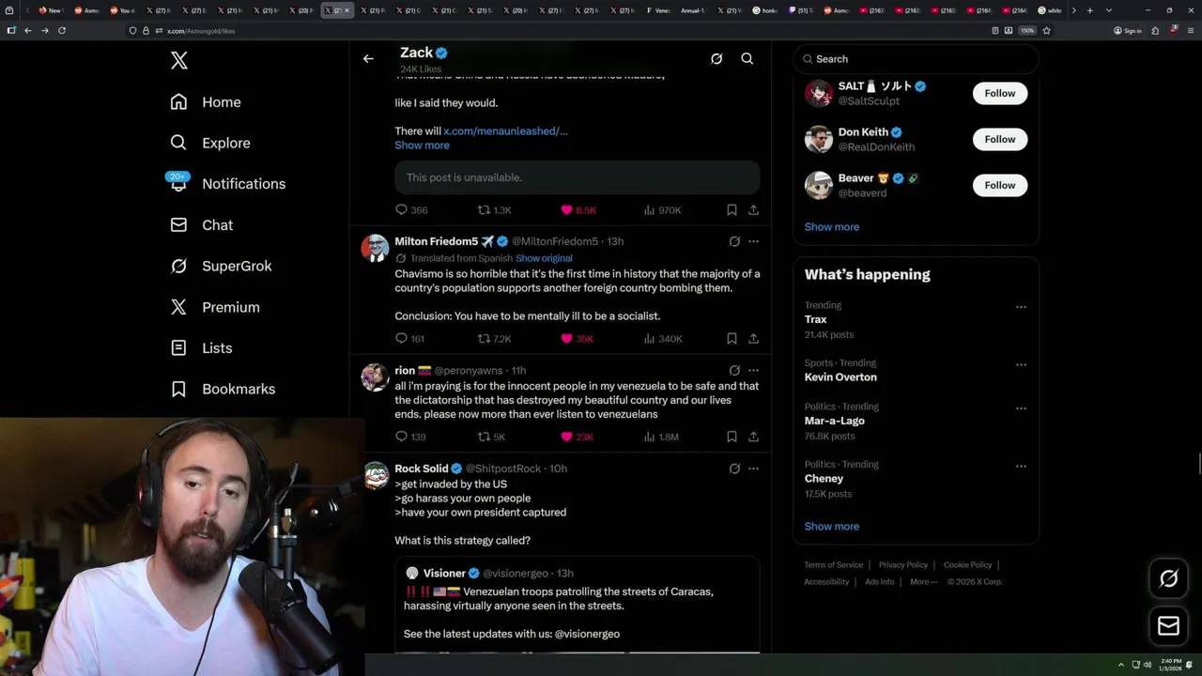Open floating messages envelope button
Screen dimensions: 1202x676
(1168, 626)
